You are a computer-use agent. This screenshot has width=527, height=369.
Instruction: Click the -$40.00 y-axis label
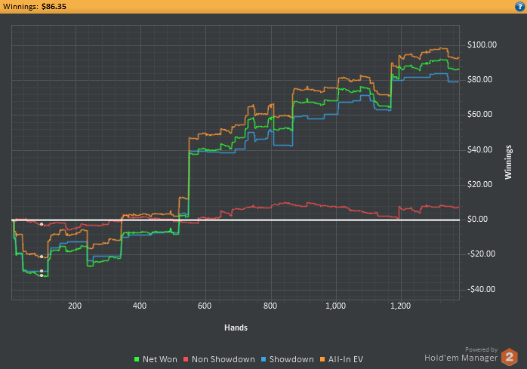pos(481,289)
